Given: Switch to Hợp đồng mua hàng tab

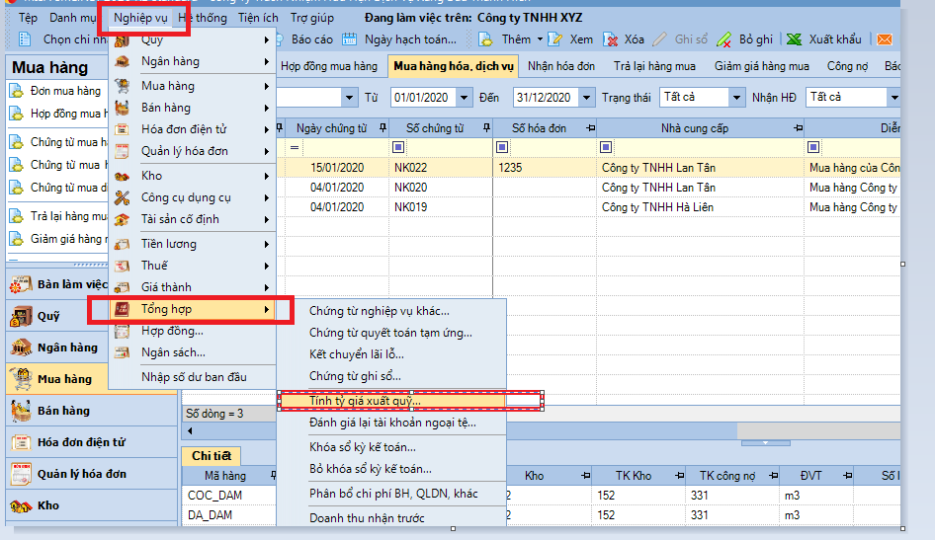Looking at the screenshot, I should tap(329, 66).
